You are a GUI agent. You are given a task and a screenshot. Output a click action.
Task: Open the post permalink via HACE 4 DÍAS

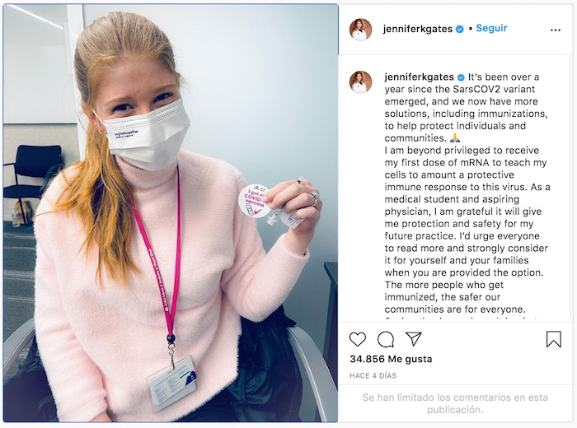pos(373,375)
